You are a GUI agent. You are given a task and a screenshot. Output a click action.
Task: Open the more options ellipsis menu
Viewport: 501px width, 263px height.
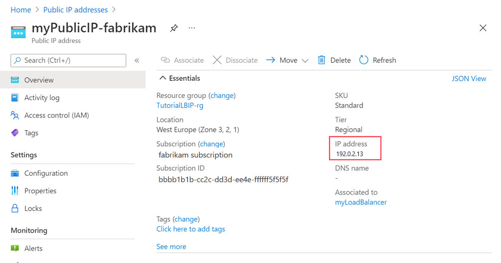coord(192,28)
